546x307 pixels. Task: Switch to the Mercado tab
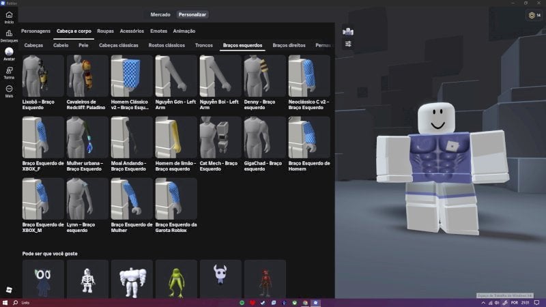pos(160,14)
